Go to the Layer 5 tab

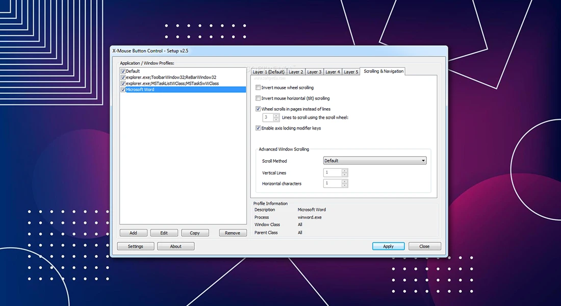pyautogui.click(x=351, y=72)
